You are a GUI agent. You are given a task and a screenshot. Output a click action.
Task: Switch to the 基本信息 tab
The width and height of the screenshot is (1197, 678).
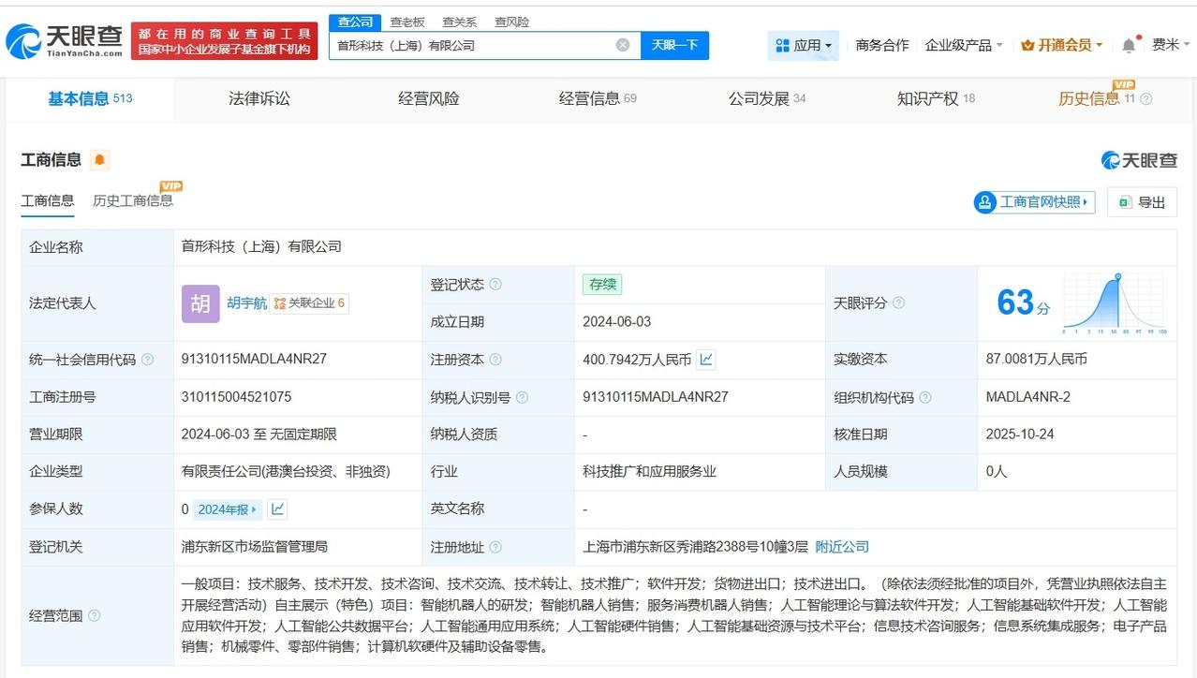[90, 98]
